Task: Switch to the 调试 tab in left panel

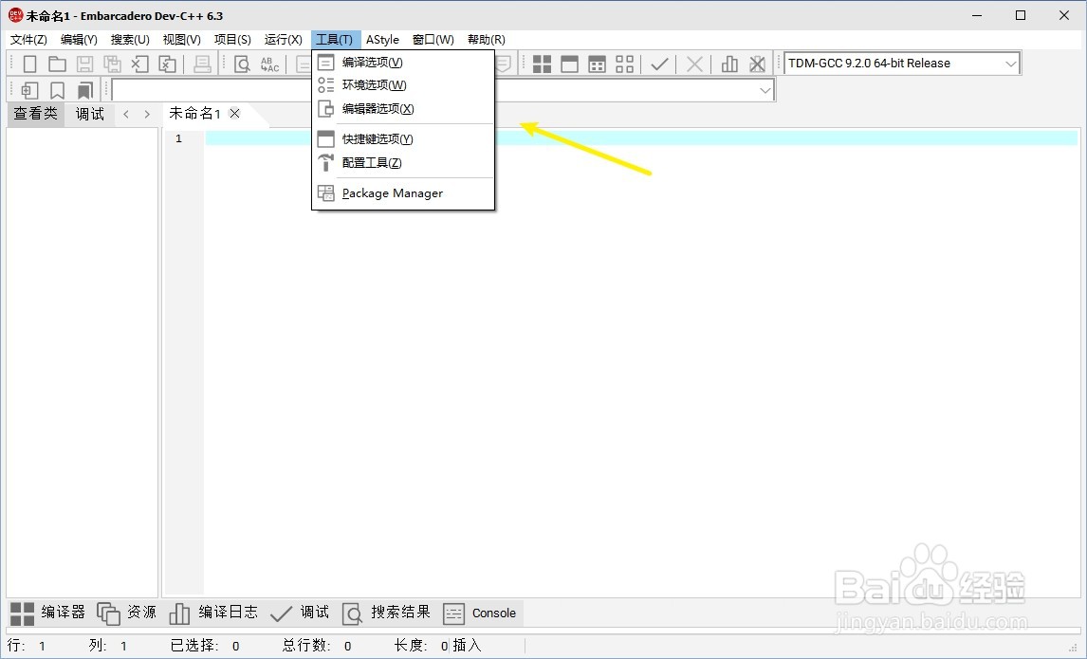Action: [x=90, y=114]
